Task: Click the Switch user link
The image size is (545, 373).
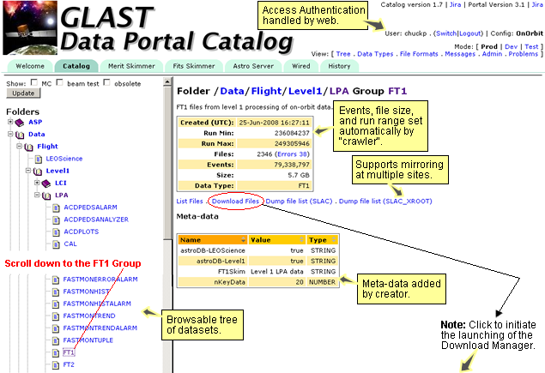Action: click(x=446, y=33)
